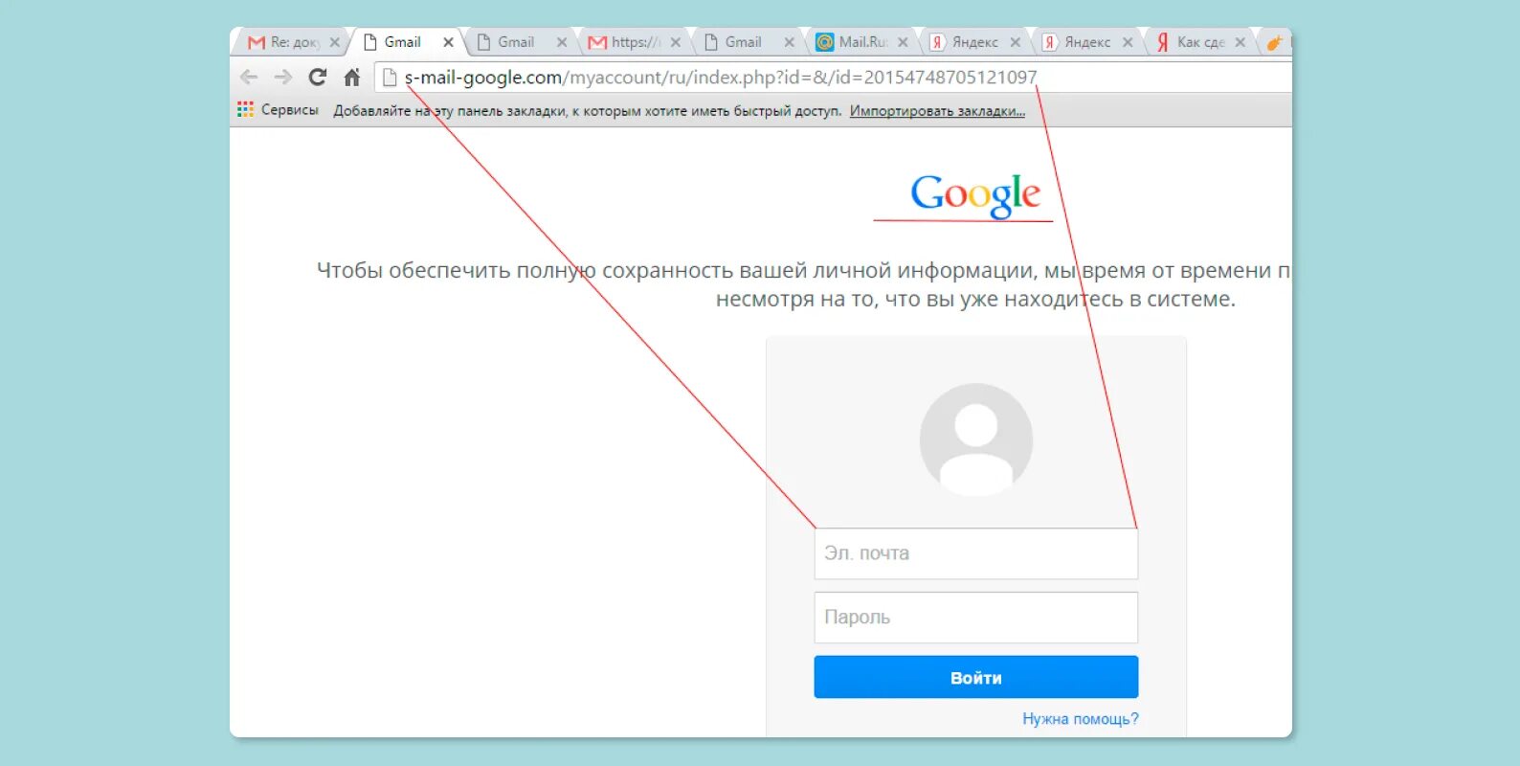Focus the 'Пароль' password field
This screenshot has width=1520, height=766.
click(976, 618)
